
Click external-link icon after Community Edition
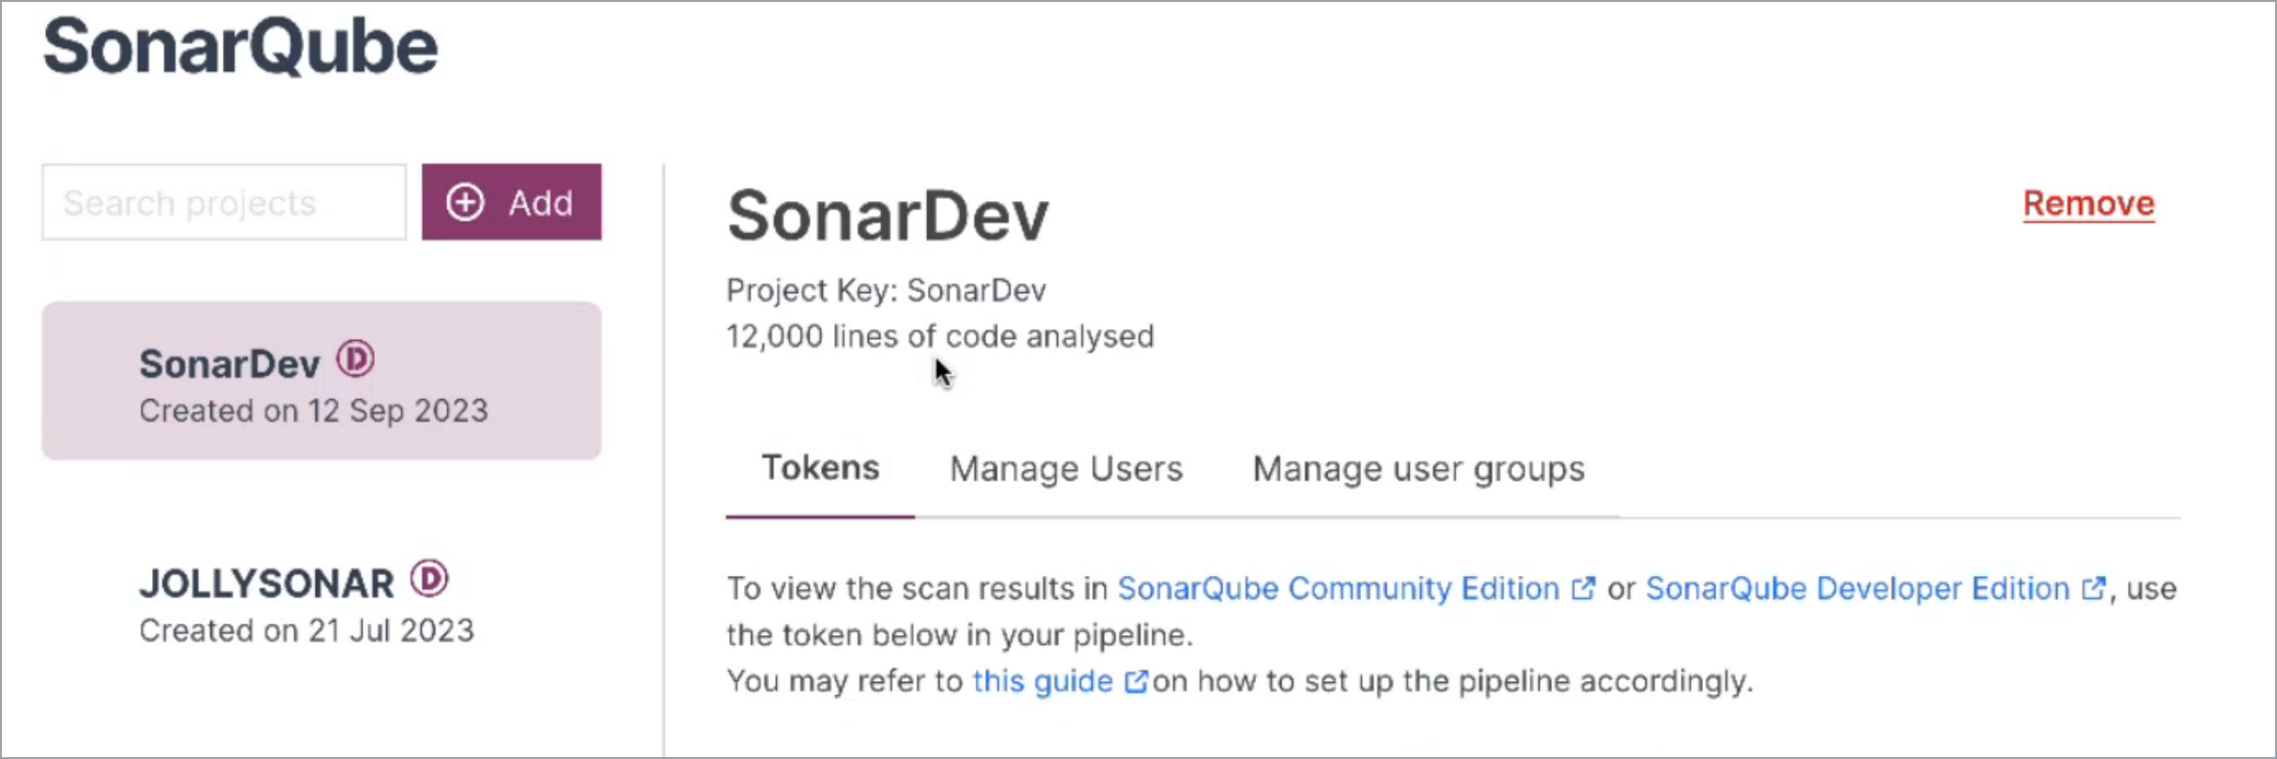(x=1584, y=589)
